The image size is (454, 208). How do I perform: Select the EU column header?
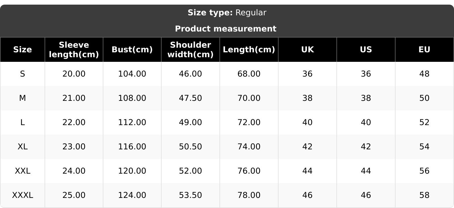click(424, 50)
